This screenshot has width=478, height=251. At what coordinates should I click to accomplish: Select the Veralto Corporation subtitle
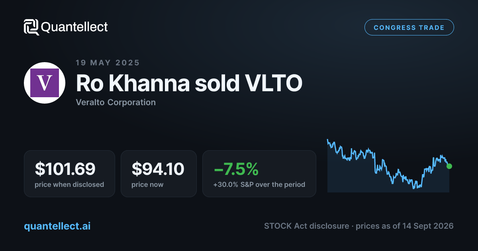click(x=116, y=102)
